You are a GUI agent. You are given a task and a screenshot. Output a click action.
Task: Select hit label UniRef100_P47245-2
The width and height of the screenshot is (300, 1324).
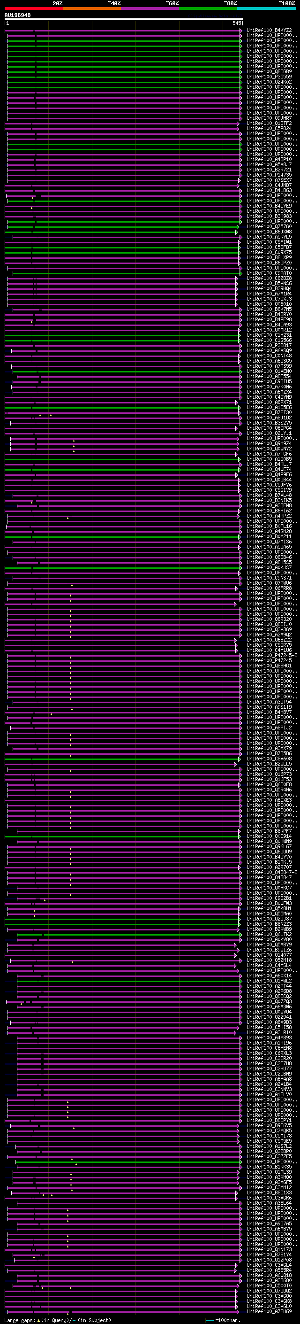(x=272, y=655)
